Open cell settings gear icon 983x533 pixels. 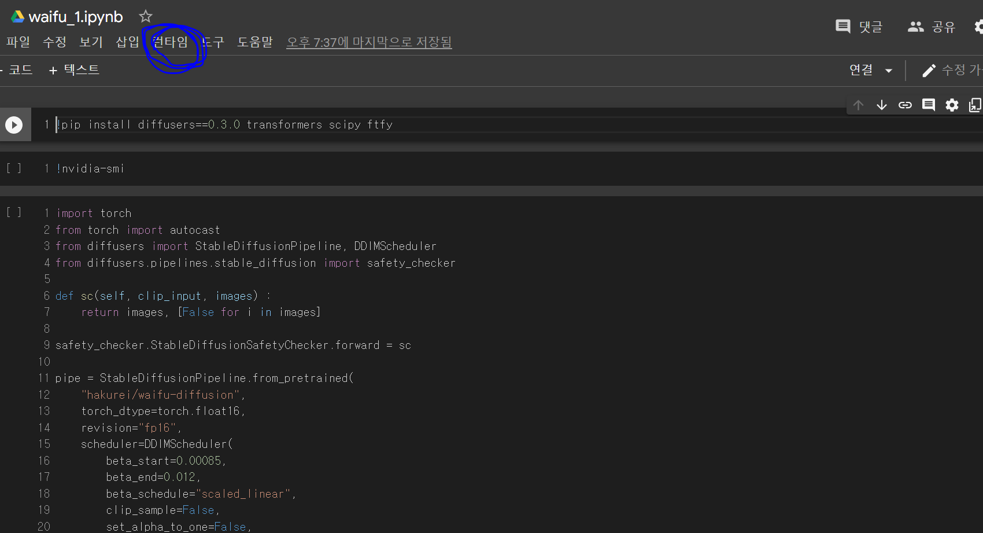[952, 105]
